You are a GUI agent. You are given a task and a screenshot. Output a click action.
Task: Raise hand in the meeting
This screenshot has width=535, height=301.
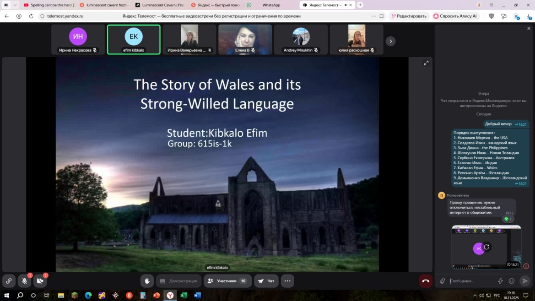point(147,281)
